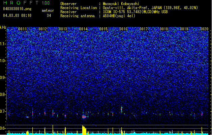Click the receiver value ICOM IC-575 53.7492 MHz USB
The image size is (212, 135).
[x=135, y=12]
